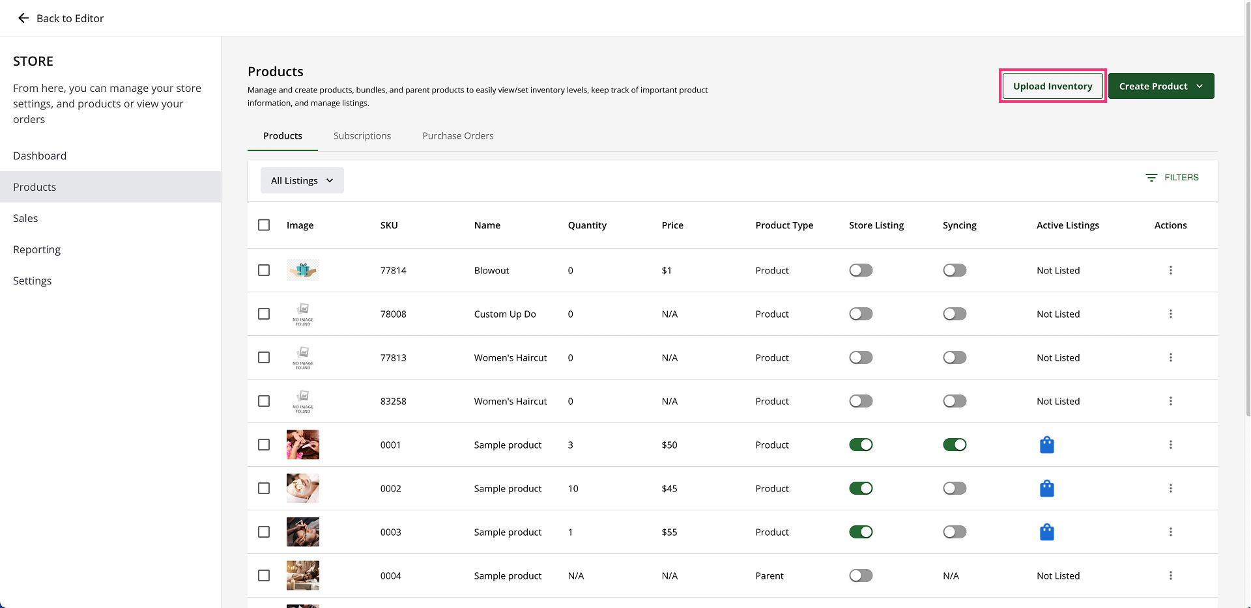Tick the select-all checkbox in table header
Screen dimensions: 1251x608
[x=264, y=225]
